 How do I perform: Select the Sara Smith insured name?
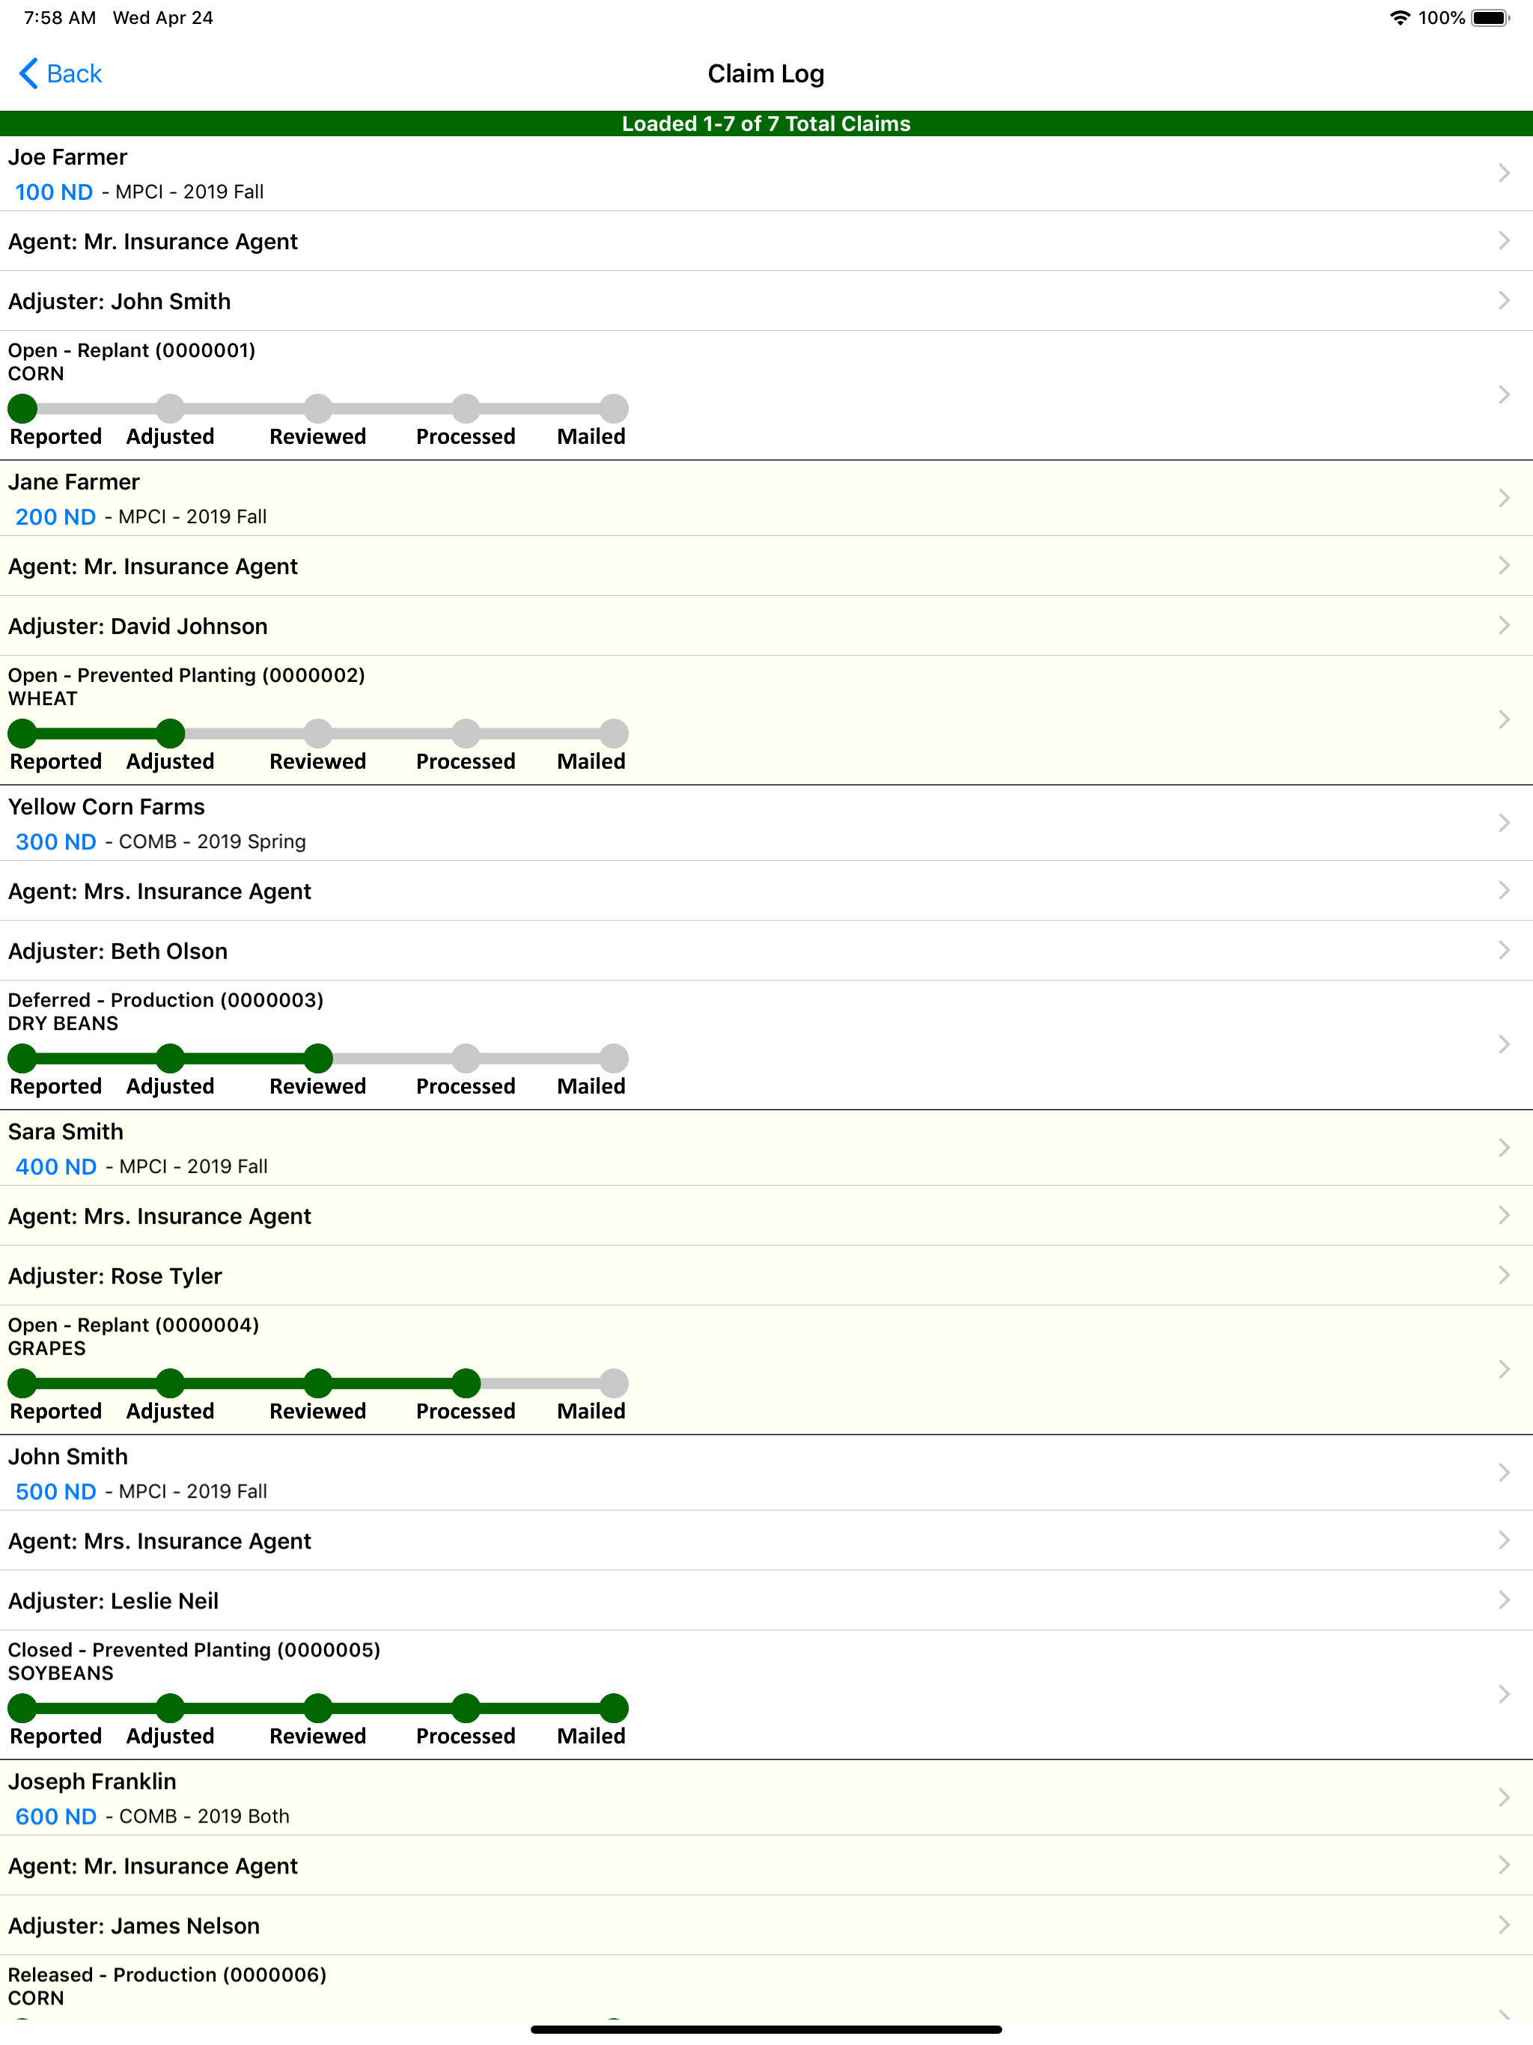tap(66, 1132)
